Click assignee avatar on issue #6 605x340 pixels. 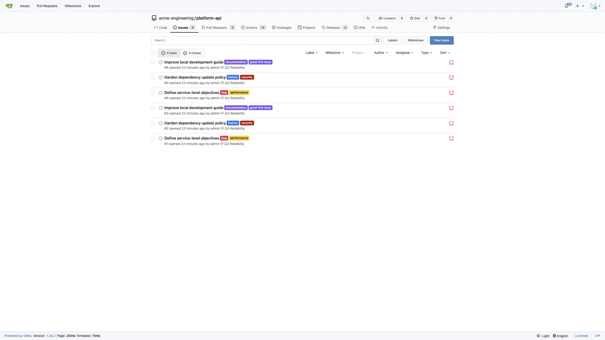tap(451, 62)
